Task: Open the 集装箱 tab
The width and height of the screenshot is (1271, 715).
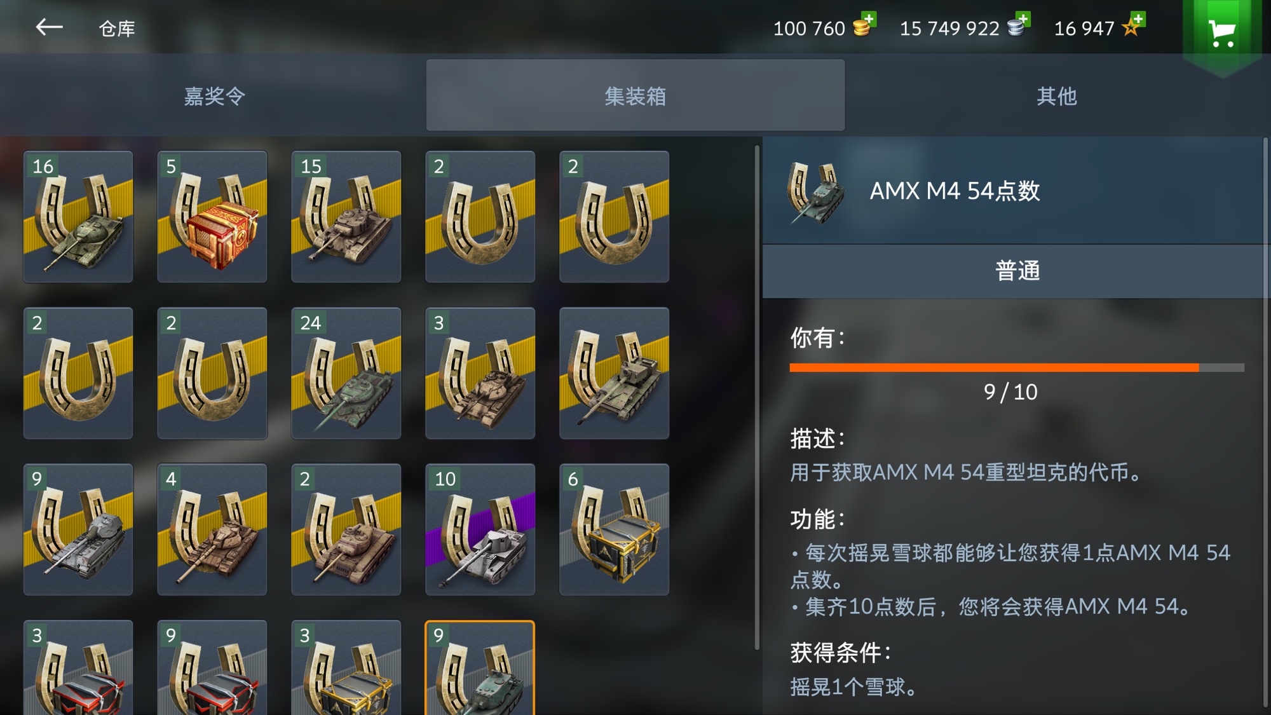Action: (x=635, y=96)
